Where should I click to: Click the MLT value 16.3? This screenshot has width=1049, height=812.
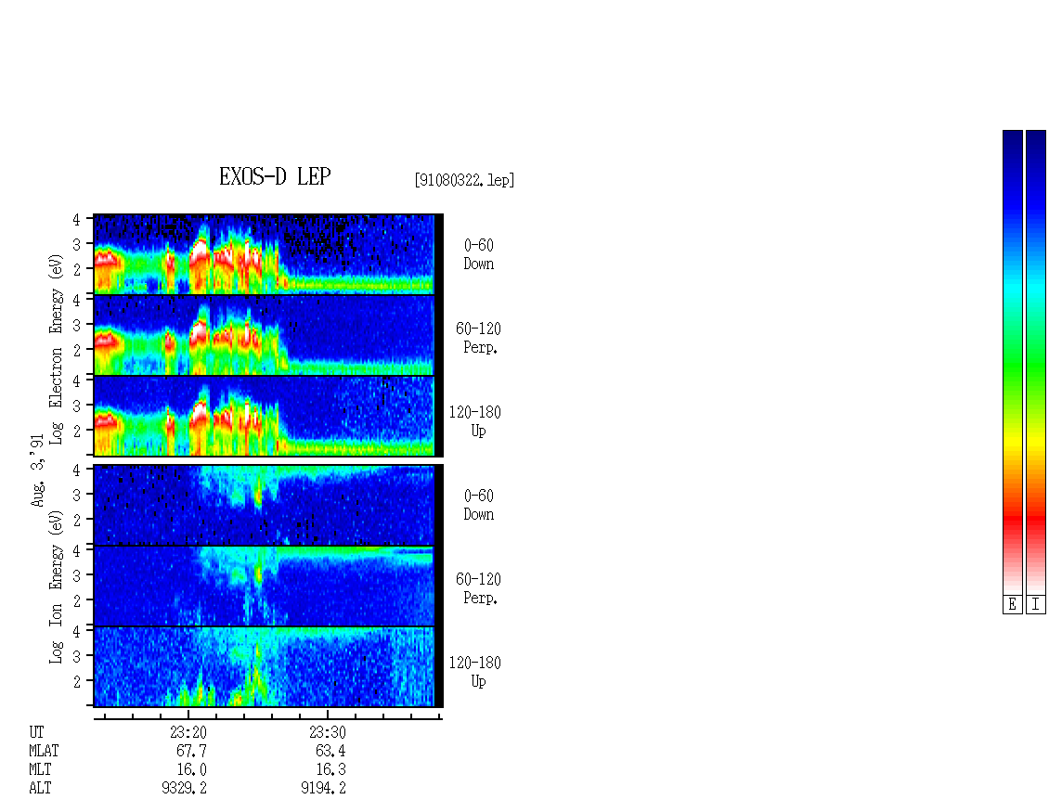tap(330, 770)
